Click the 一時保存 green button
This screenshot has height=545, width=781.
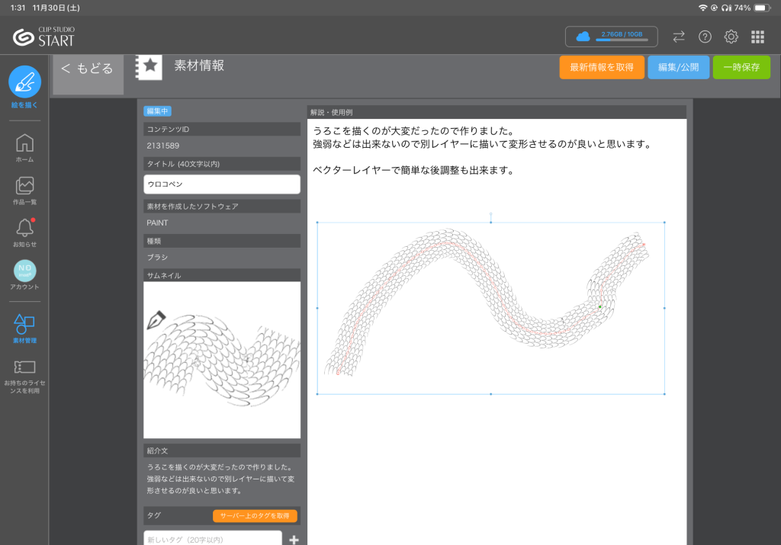tap(741, 67)
